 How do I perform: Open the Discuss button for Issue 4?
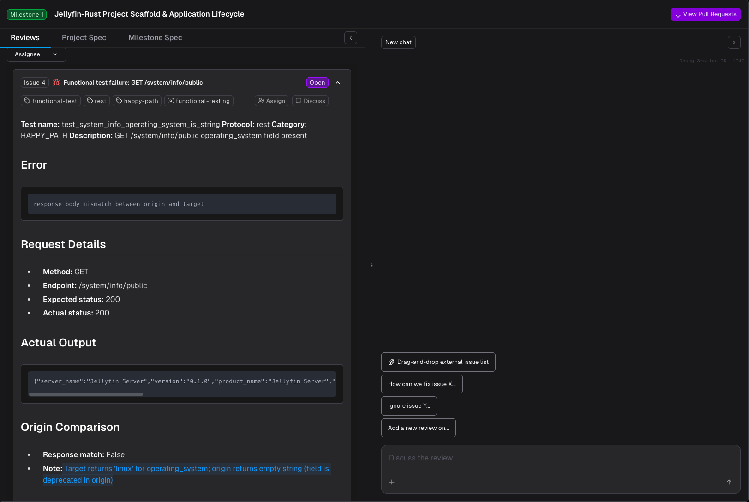(x=310, y=101)
